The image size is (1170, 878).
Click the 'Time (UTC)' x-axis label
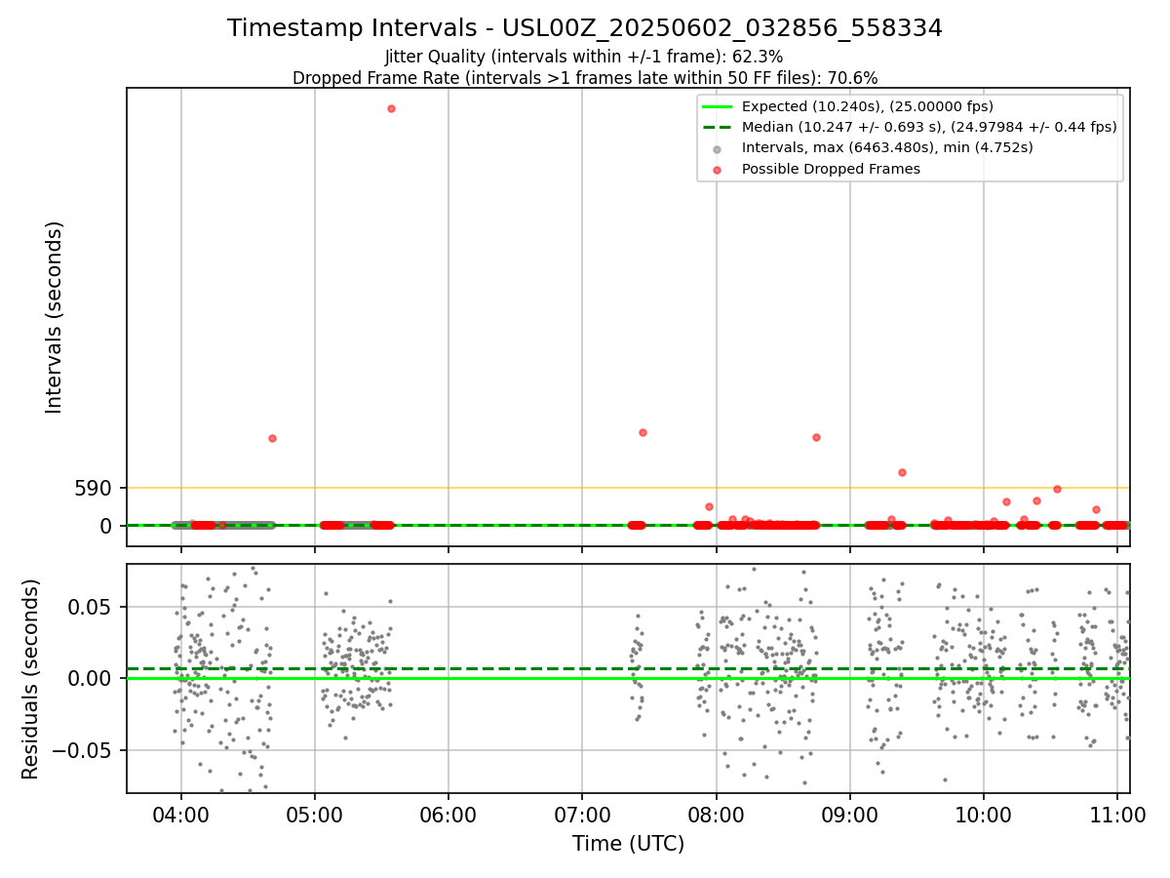[628, 844]
